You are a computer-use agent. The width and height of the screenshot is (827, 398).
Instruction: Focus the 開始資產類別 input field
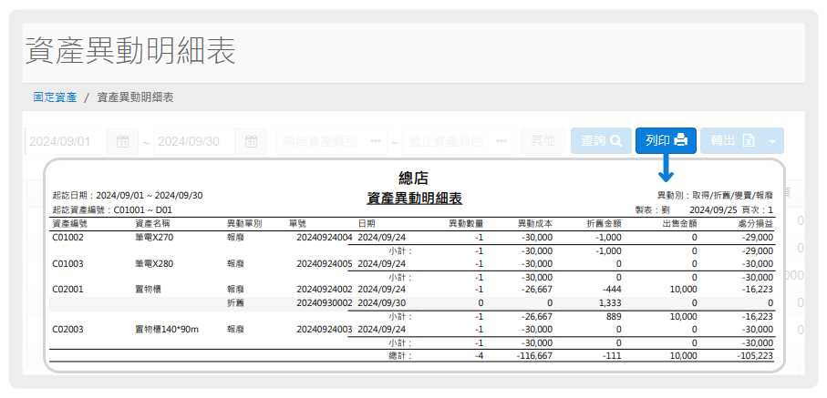[x=332, y=141]
